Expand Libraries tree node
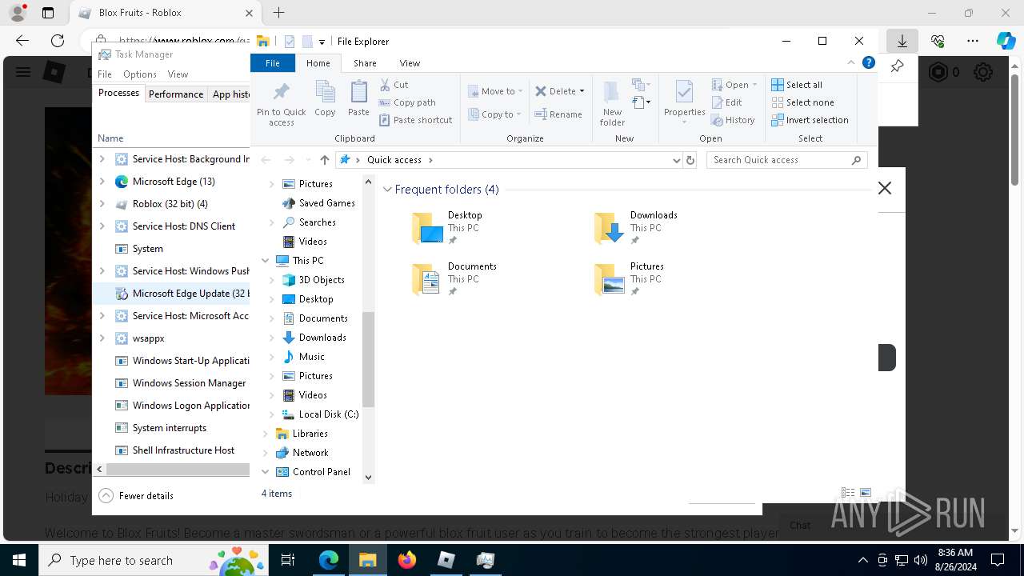Screen dimensions: 1024x576 (266, 434)
